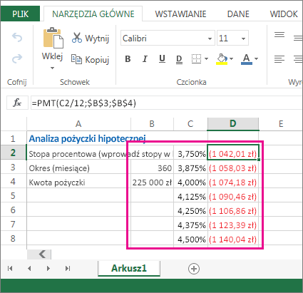The height and width of the screenshot is (293, 303).
Task: Select the Arkusz1 sheet tab
Action: tap(129, 268)
